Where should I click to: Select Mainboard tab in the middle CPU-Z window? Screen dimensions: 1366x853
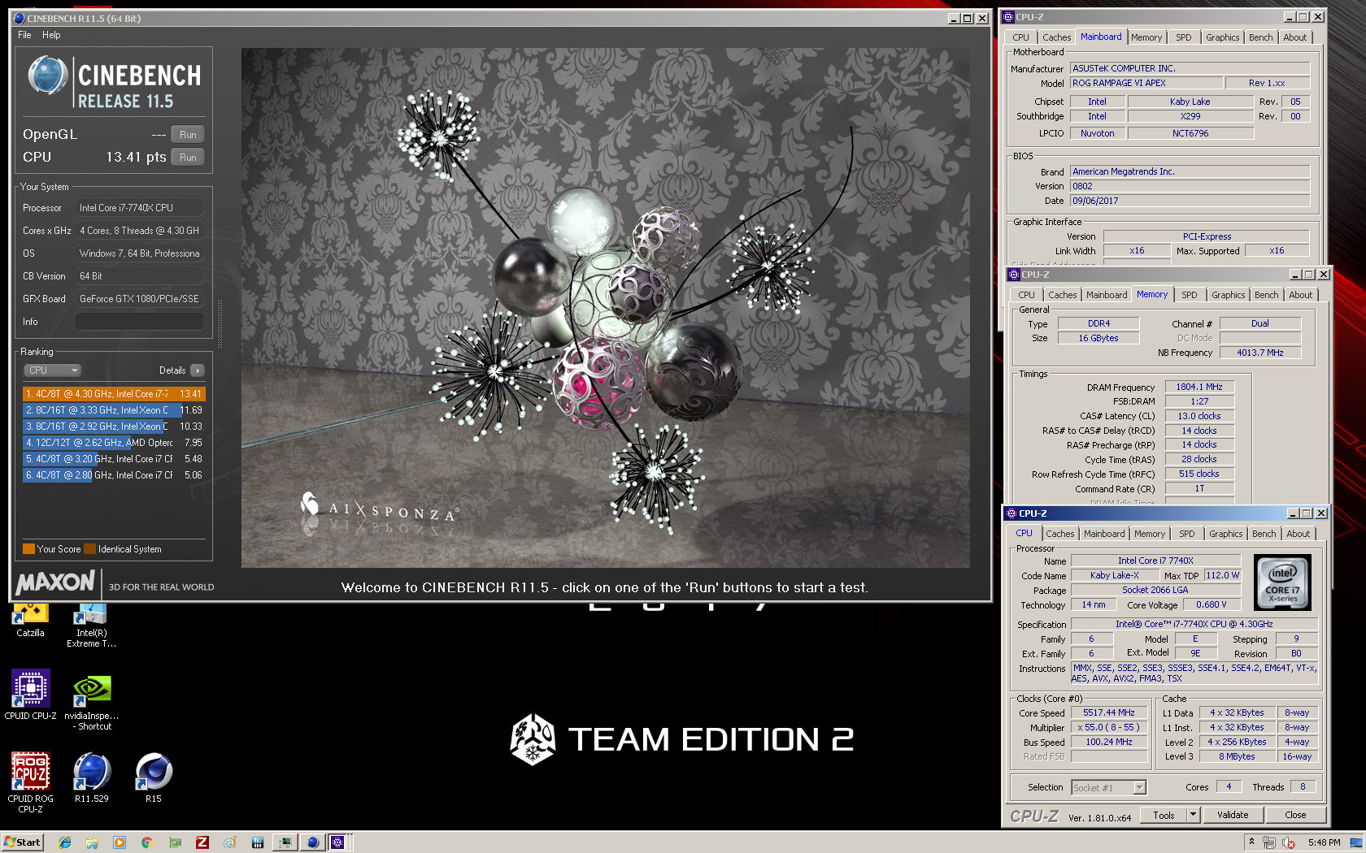(1107, 295)
